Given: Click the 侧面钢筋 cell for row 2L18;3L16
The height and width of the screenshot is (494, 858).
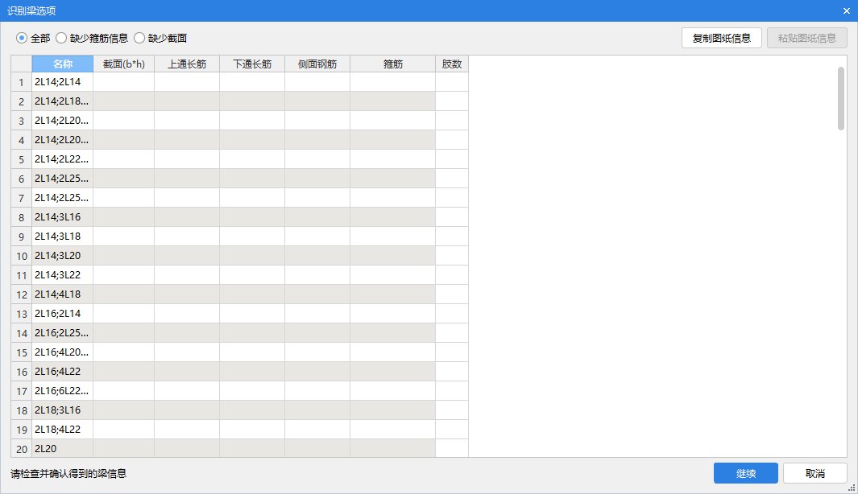Looking at the screenshot, I should [x=317, y=410].
